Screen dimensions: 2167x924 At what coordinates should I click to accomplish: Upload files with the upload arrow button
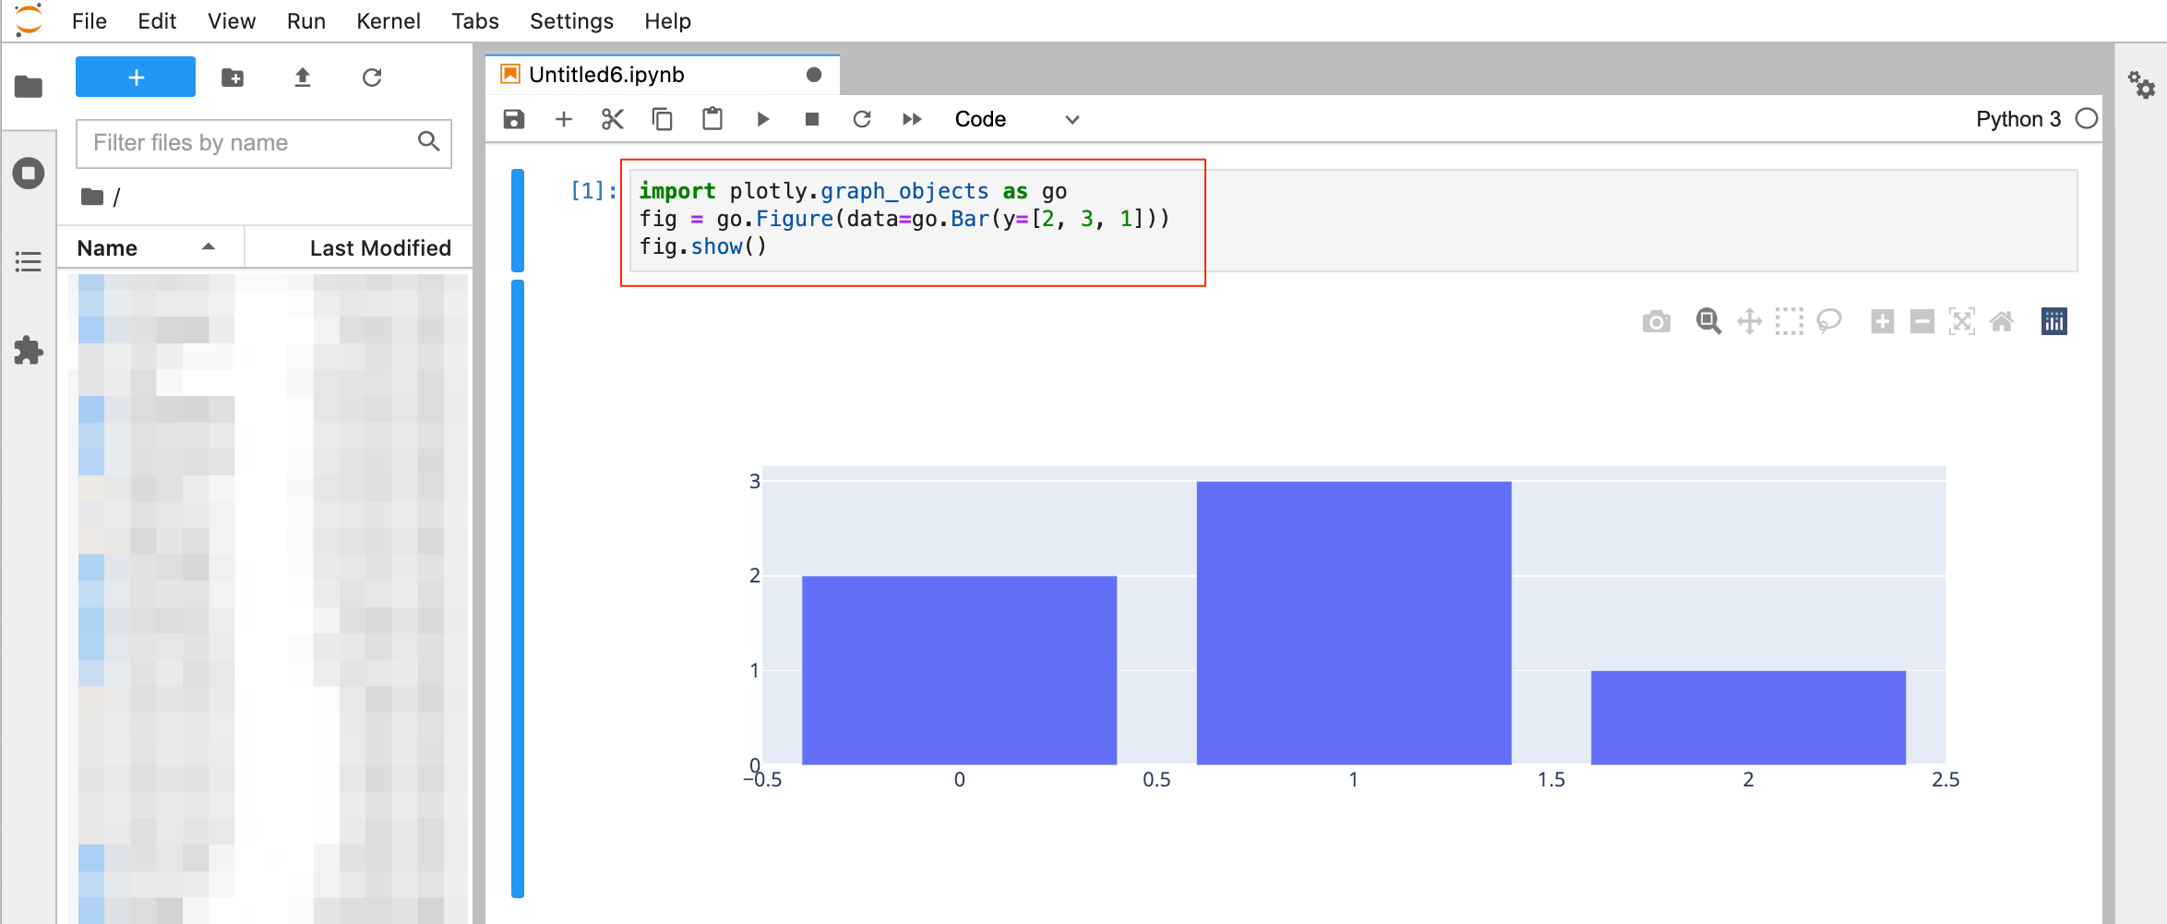tap(302, 78)
